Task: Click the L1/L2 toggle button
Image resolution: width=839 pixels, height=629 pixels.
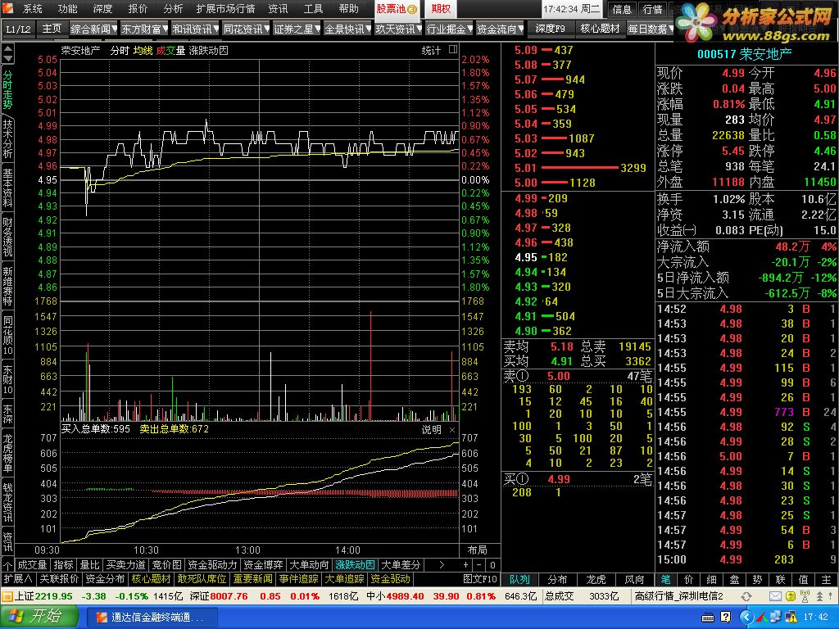Action: pyautogui.click(x=18, y=29)
